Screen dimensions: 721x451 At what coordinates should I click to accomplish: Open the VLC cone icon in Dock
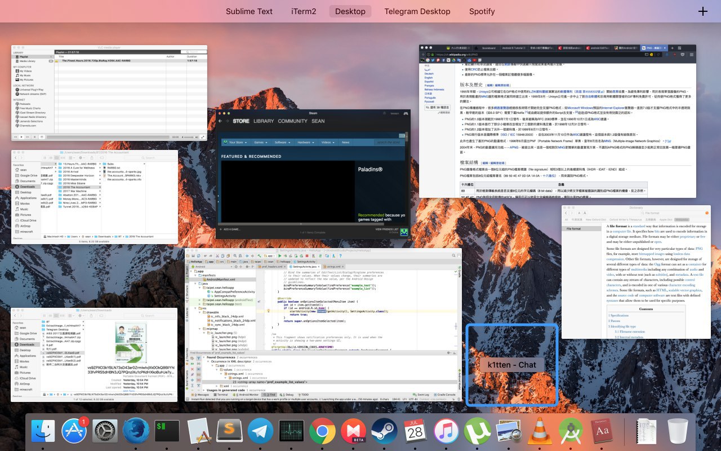coord(540,432)
